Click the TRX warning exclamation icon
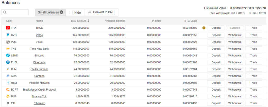Image resolution: width=268 pixels, height=107 pixels. coord(204,28)
